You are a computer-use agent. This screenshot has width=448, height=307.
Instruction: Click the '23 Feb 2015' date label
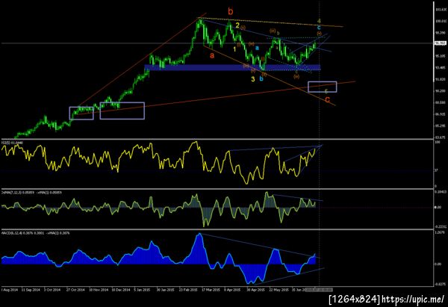click(188, 290)
